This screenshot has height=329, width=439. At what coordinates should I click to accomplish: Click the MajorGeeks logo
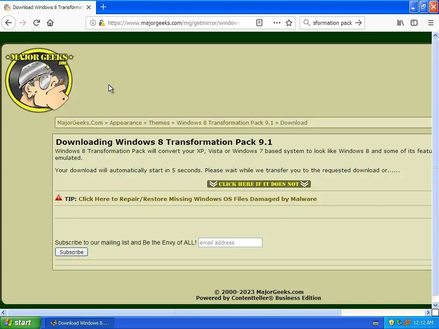pyautogui.click(x=39, y=80)
